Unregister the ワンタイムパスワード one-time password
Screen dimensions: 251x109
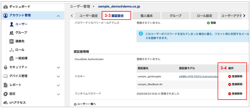235,94
